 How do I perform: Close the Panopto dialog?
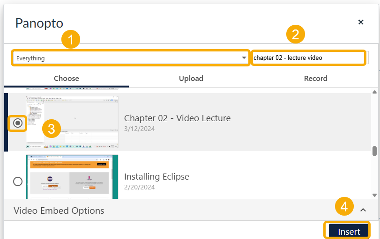pyautogui.click(x=361, y=22)
